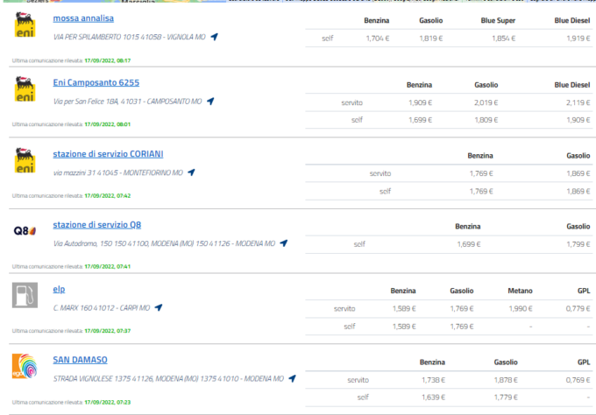
Task: Select timestamp 17/09/2022, 08:17
Action: pos(108,60)
